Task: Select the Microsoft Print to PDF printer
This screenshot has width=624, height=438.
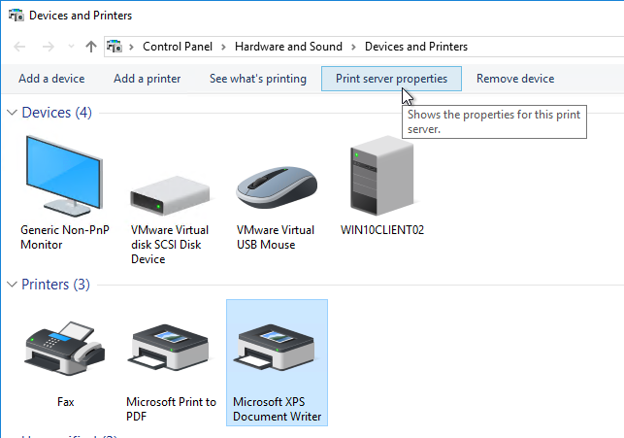Action: [x=171, y=353]
